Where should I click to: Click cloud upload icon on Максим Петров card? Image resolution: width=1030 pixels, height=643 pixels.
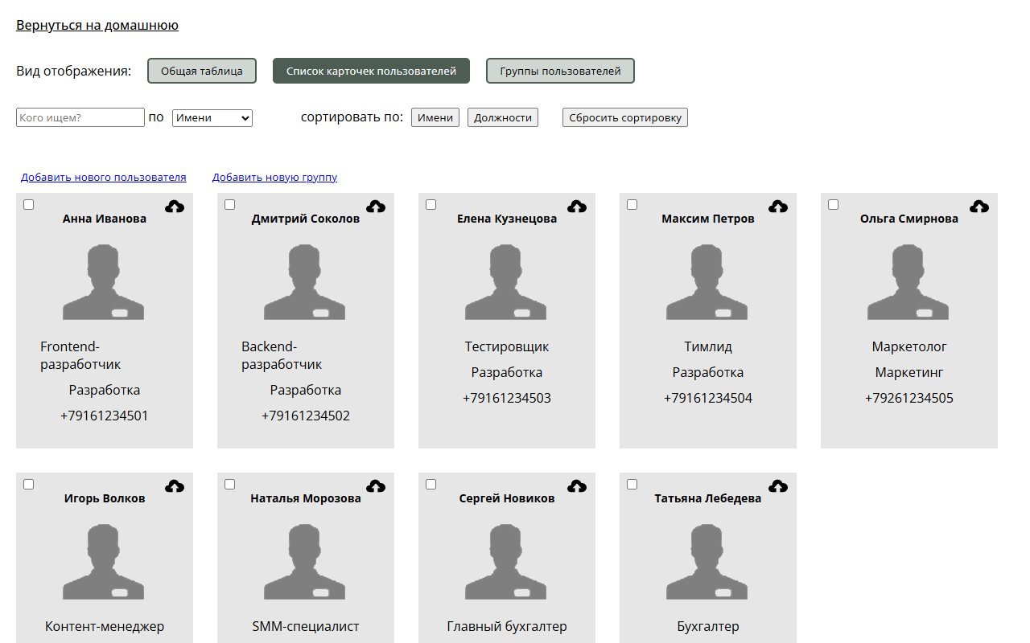(x=778, y=207)
